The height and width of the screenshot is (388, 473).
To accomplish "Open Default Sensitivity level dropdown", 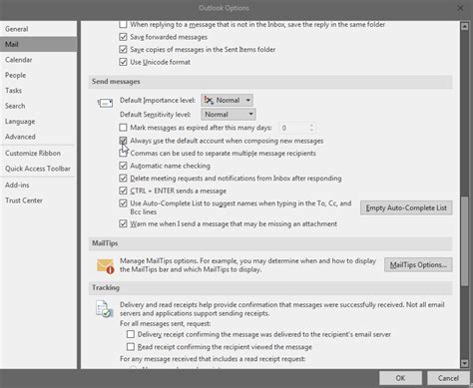I will tap(229, 115).
